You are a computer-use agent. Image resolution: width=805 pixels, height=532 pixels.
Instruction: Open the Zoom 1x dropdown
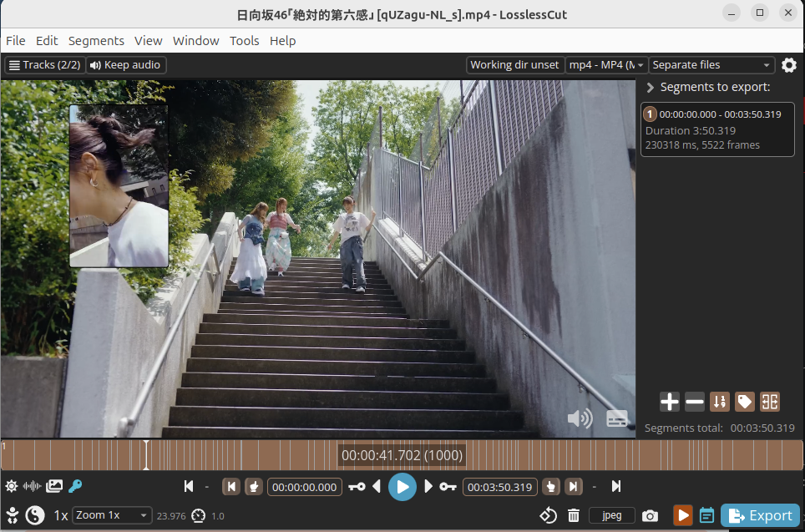[112, 515]
